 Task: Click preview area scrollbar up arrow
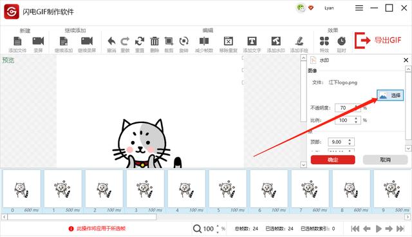[303, 58]
